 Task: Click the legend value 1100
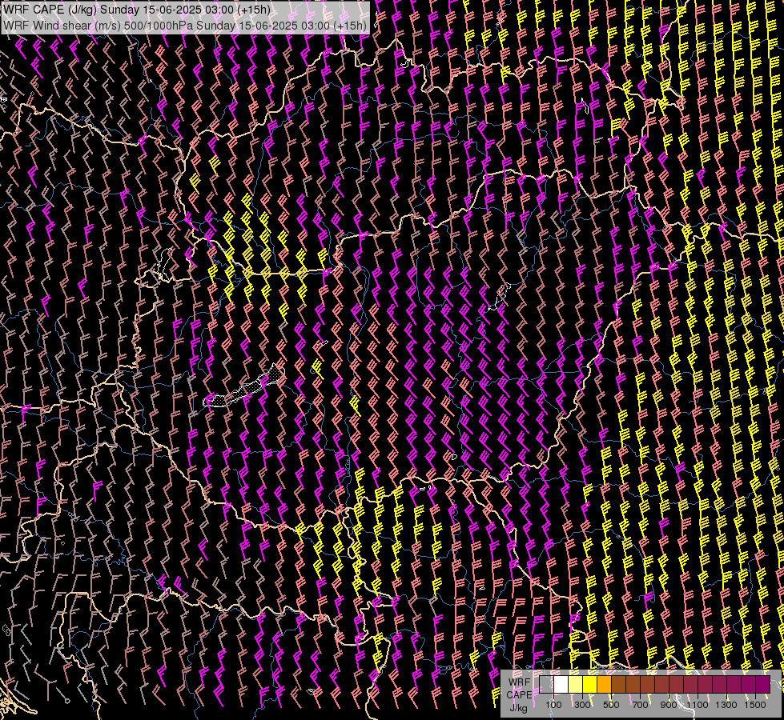(698, 705)
